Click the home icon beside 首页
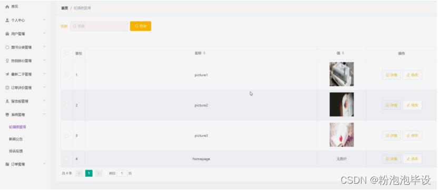439x190 pixels. click(x=7, y=7)
